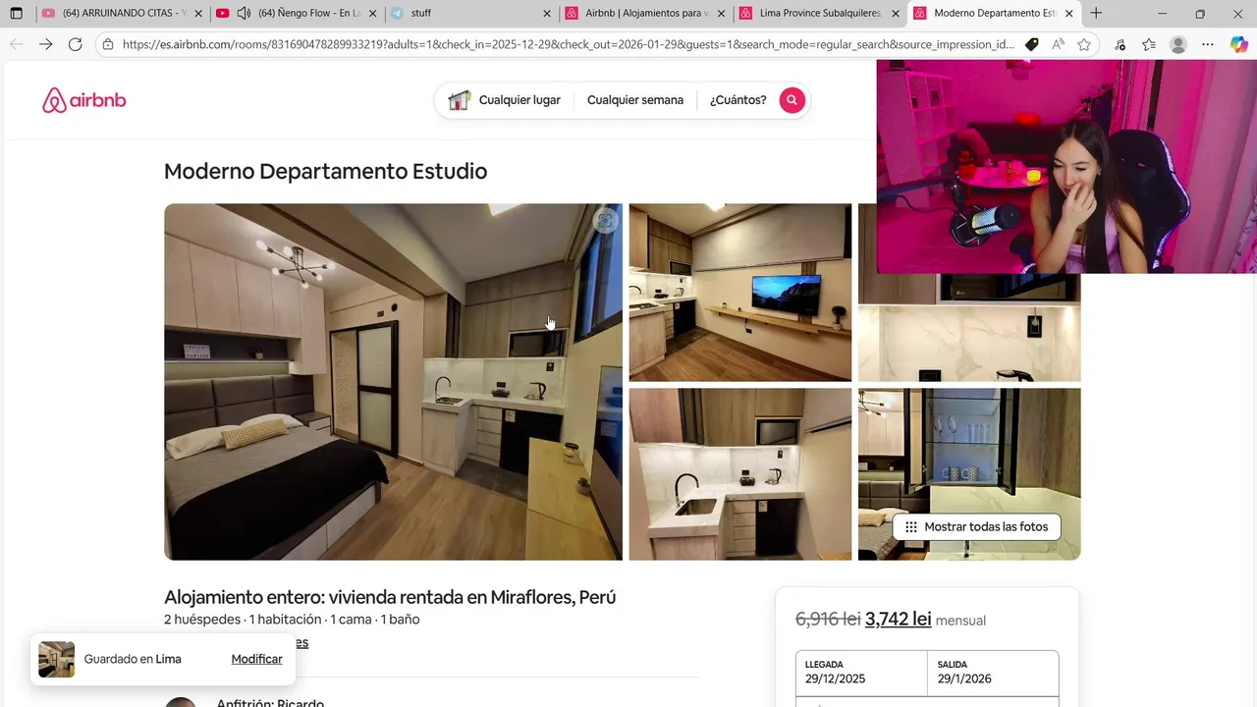The height and width of the screenshot is (707, 1257).
Task: Click the Moderno Departamento Estudio heading
Action: coord(325,171)
